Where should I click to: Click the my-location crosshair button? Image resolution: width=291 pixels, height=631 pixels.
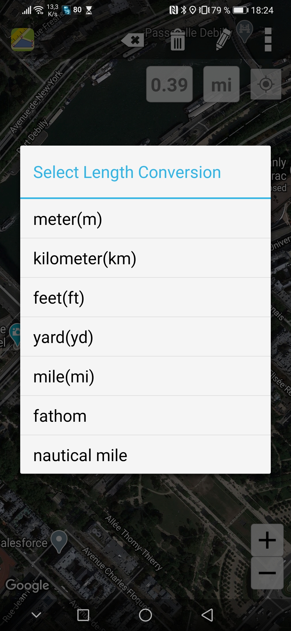pos(266,84)
